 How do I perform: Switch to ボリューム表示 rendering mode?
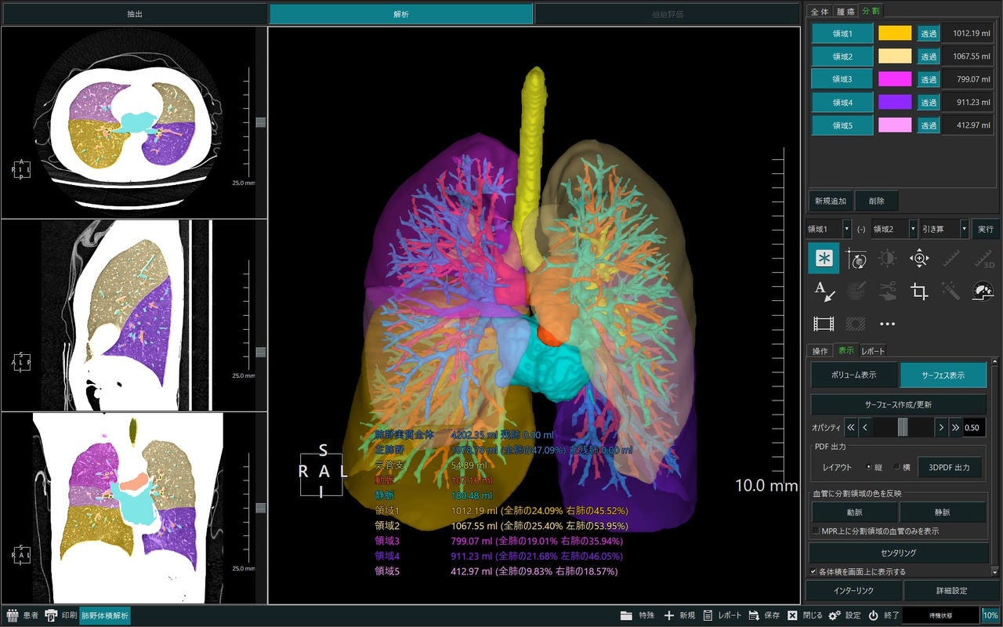click(x=853, y=375)
